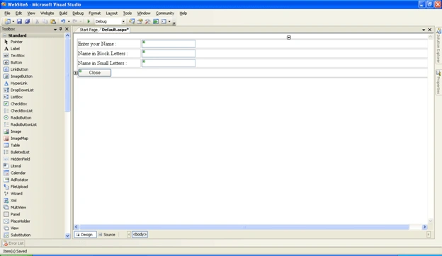Viewport: 442px width, 256px height.
Task: Click the horizontal scrollbar of the designer
Action: 244,227
